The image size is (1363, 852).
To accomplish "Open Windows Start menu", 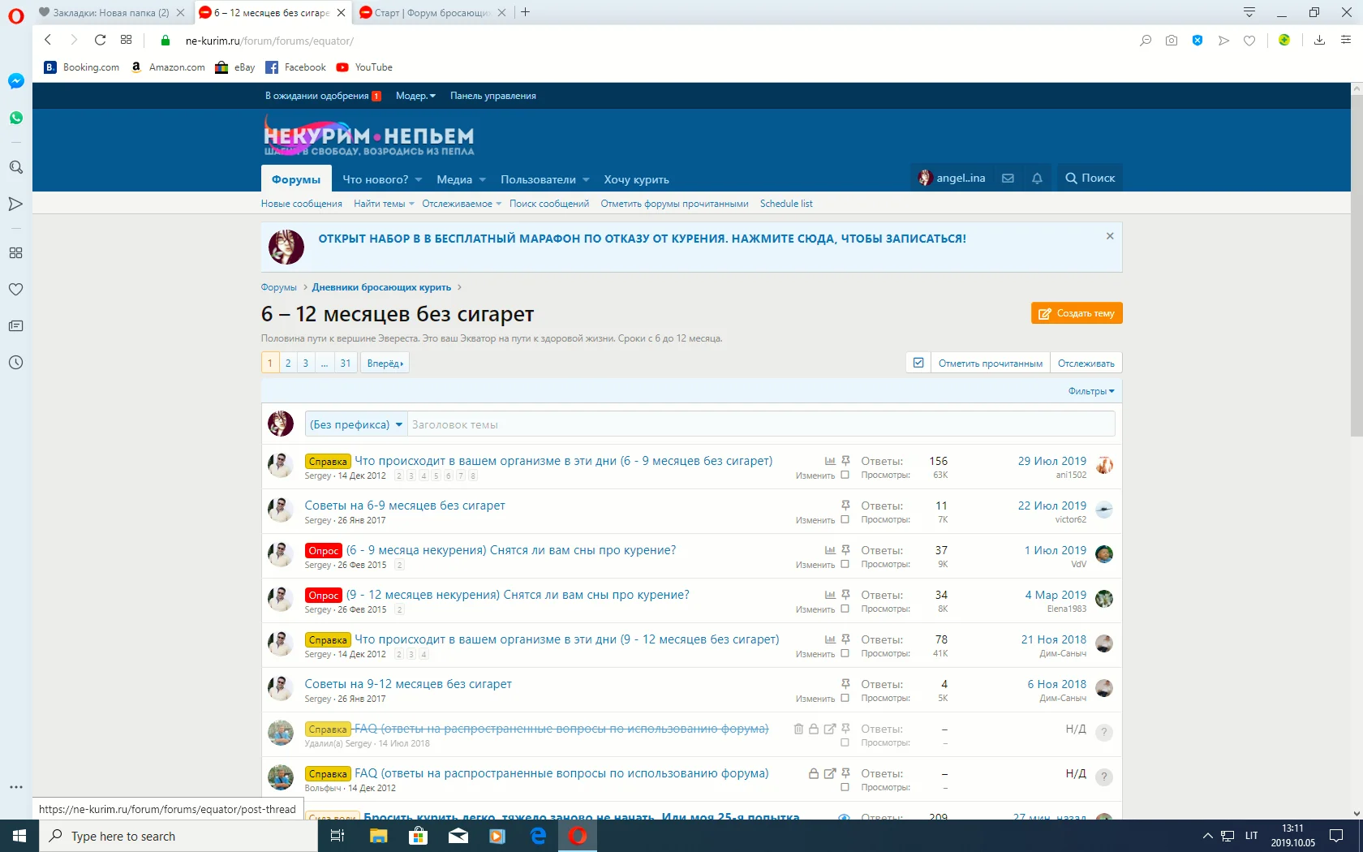I will 19,836.
